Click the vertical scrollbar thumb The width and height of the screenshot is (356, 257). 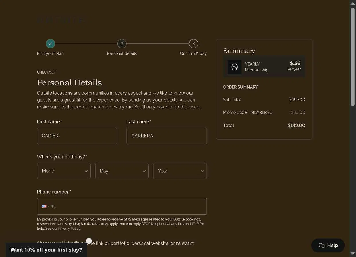(353, 57)
